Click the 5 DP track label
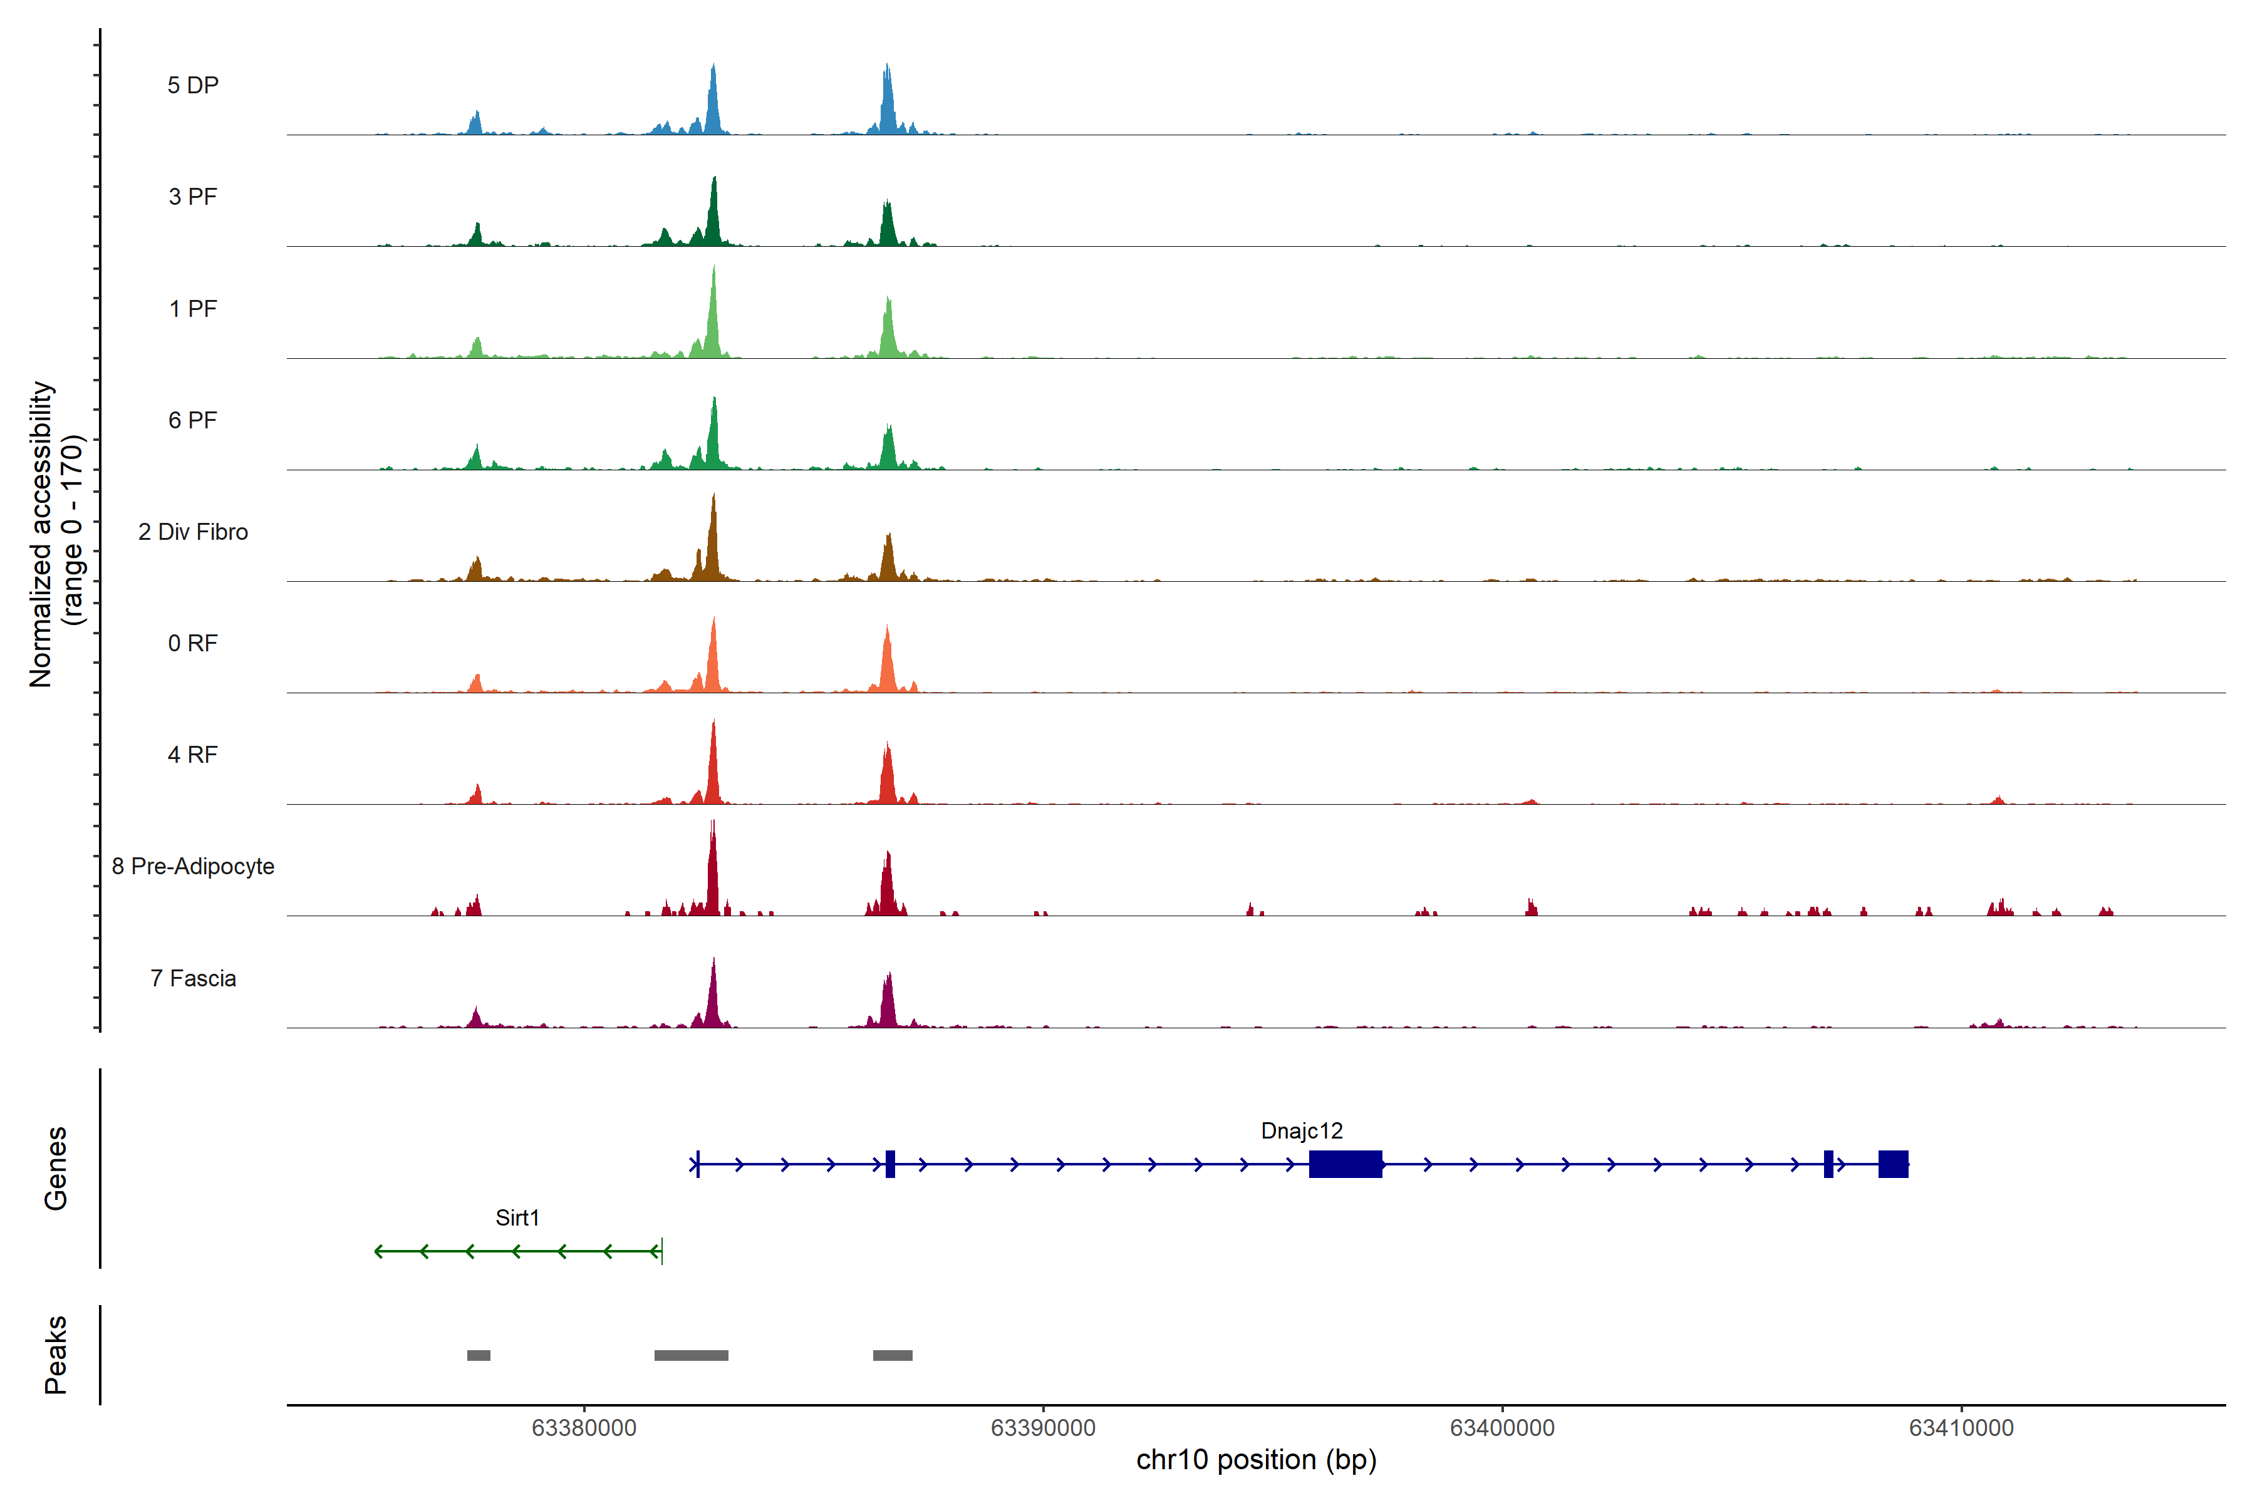This screenshot has width=2255, height=1503. coord(193,85)
